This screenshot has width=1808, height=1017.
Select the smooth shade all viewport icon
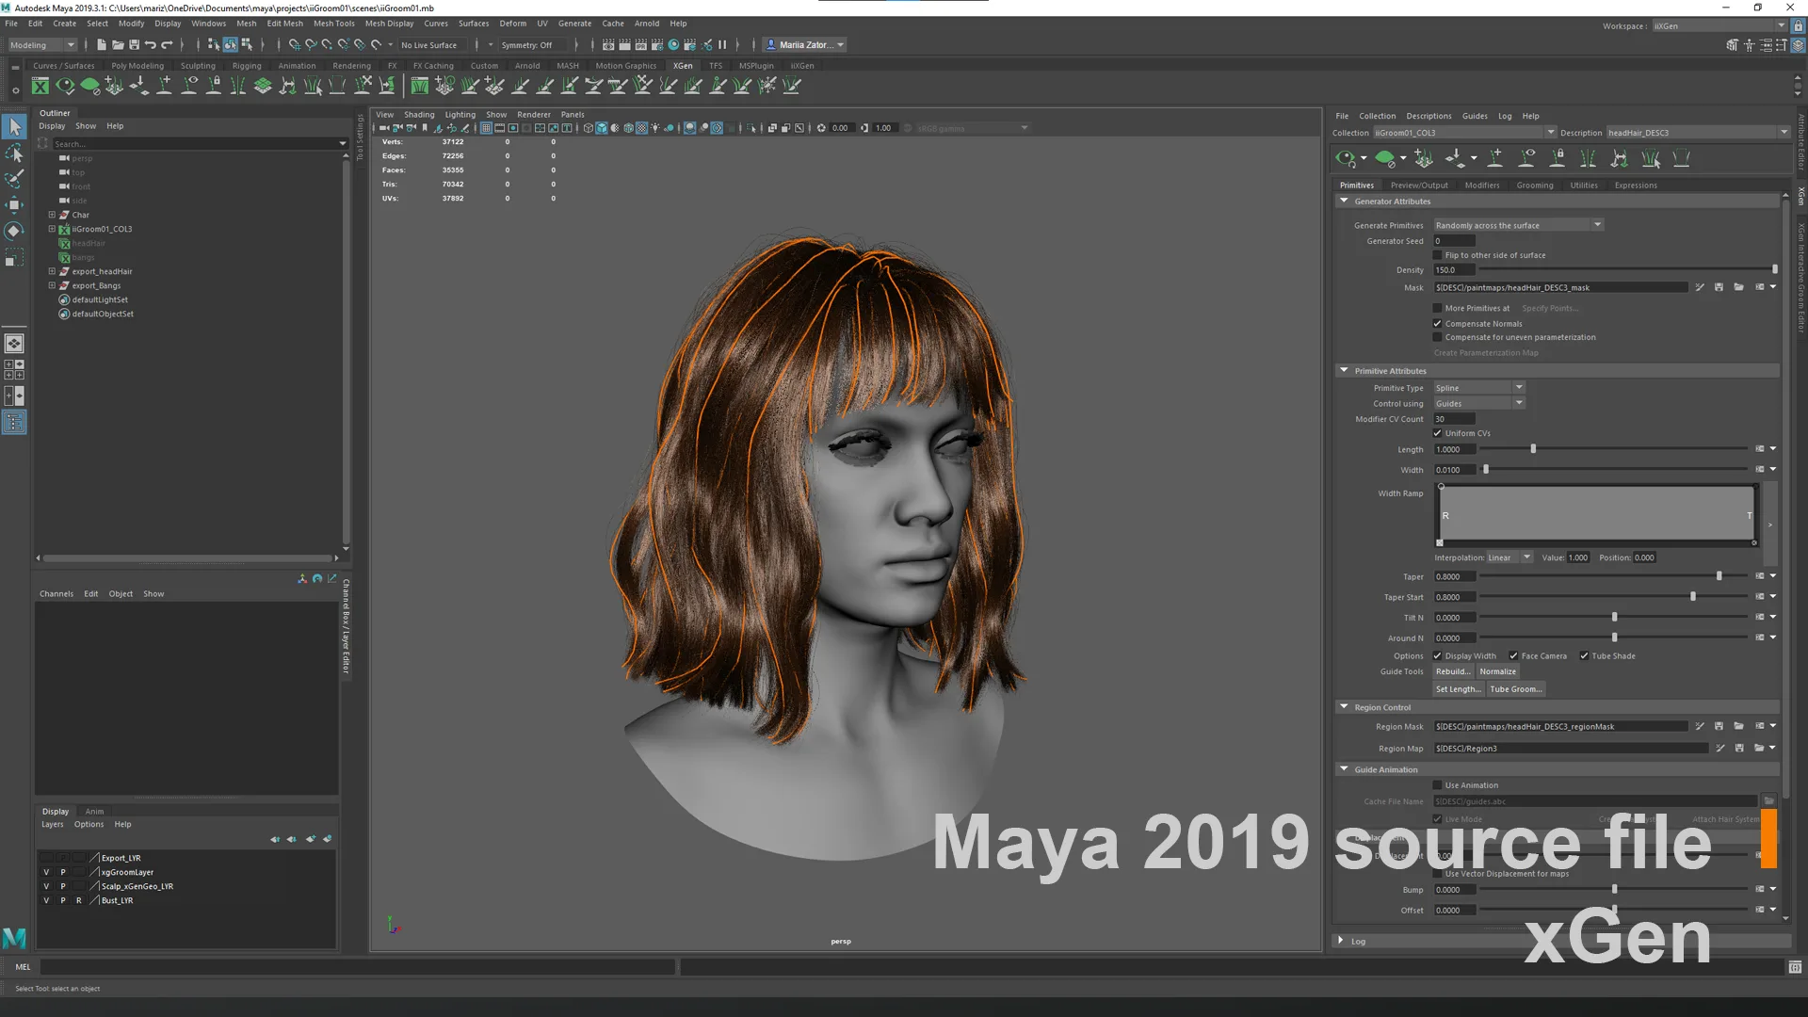(x=603, y=127)
